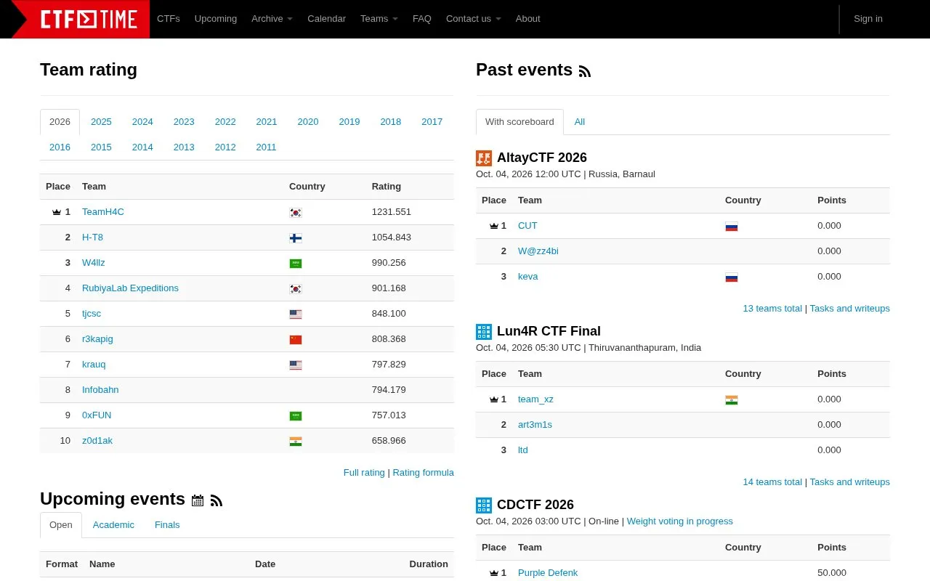Viewport: 930px width, 581px height.
Task: Click the China flag next to r3kapig
Action: [x=296, y=340]
